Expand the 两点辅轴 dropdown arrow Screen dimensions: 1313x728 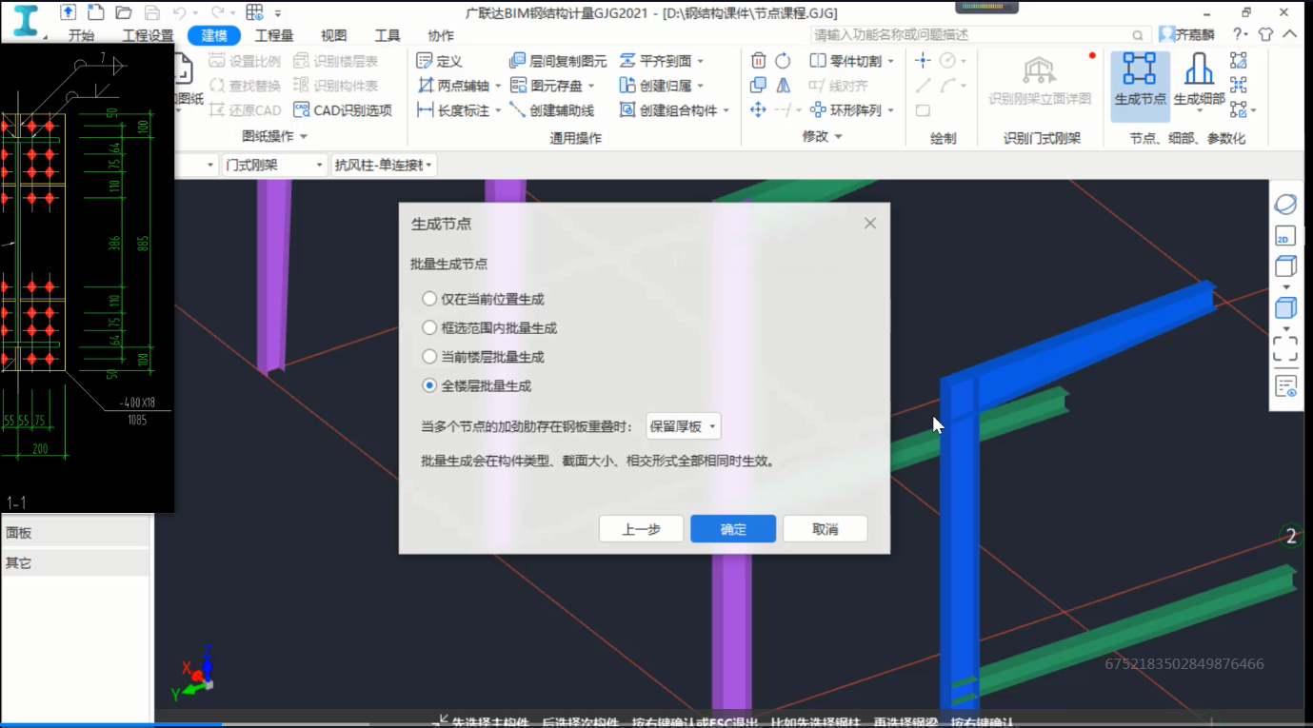[x=498, y=87]
